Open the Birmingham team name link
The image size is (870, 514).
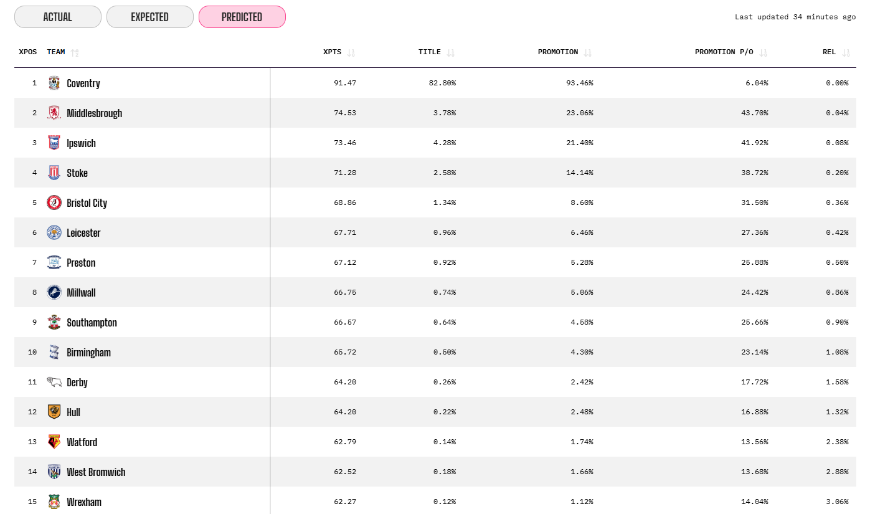click(88, 353)
